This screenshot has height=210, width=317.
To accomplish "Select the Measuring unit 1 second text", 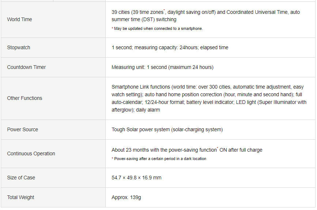I will [162, 67].
